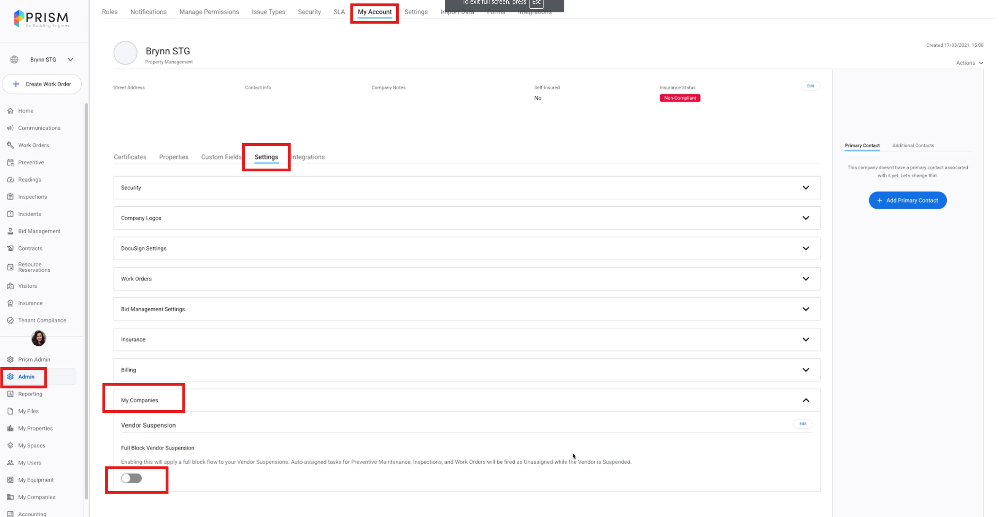Click Add Primary Contact button
The height and width of the screenshot is (517, 999).
[x=907, y=201]
